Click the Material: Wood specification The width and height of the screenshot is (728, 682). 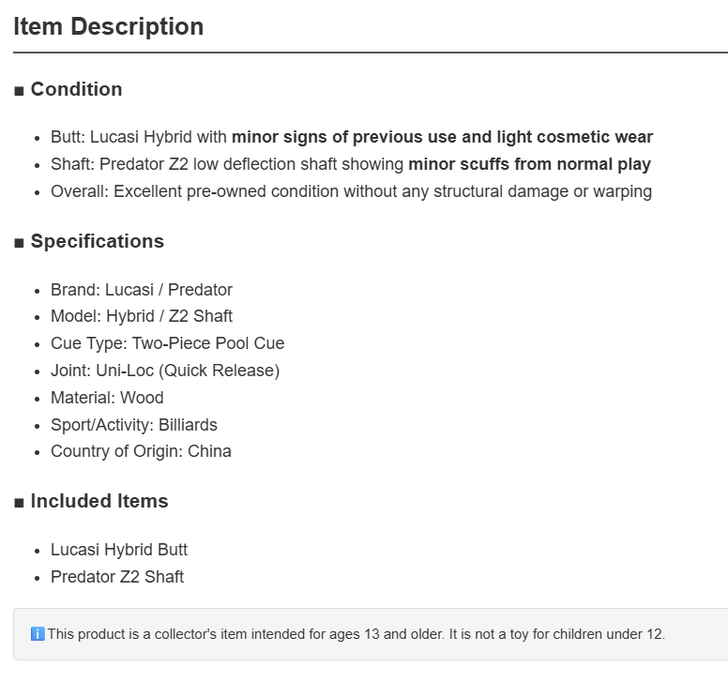(107, 398)
